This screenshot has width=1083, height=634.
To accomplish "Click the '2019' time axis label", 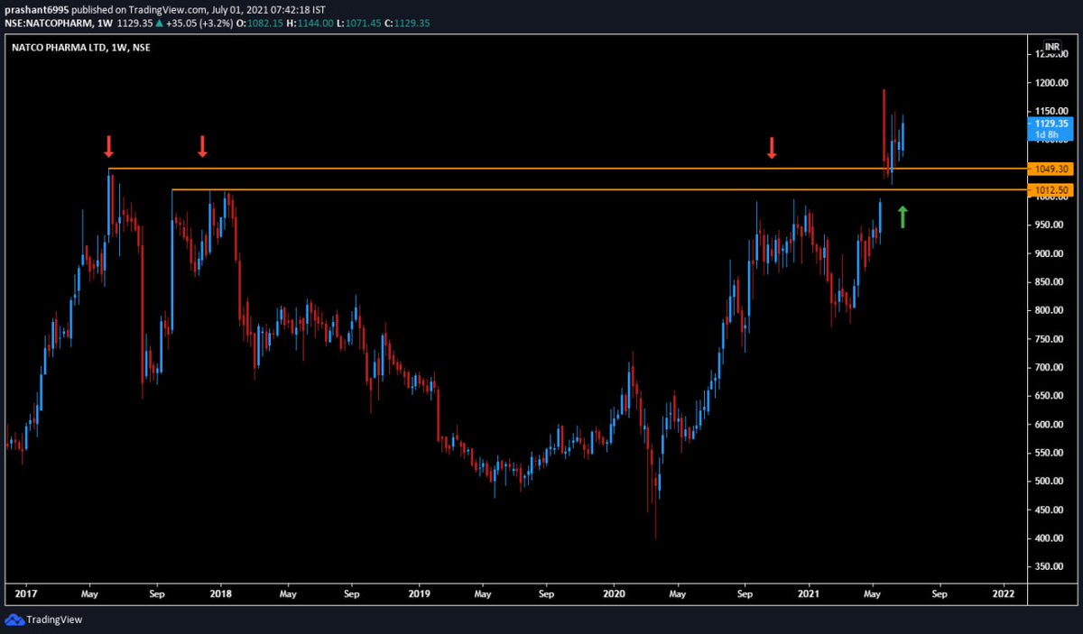I will (418, 595).
